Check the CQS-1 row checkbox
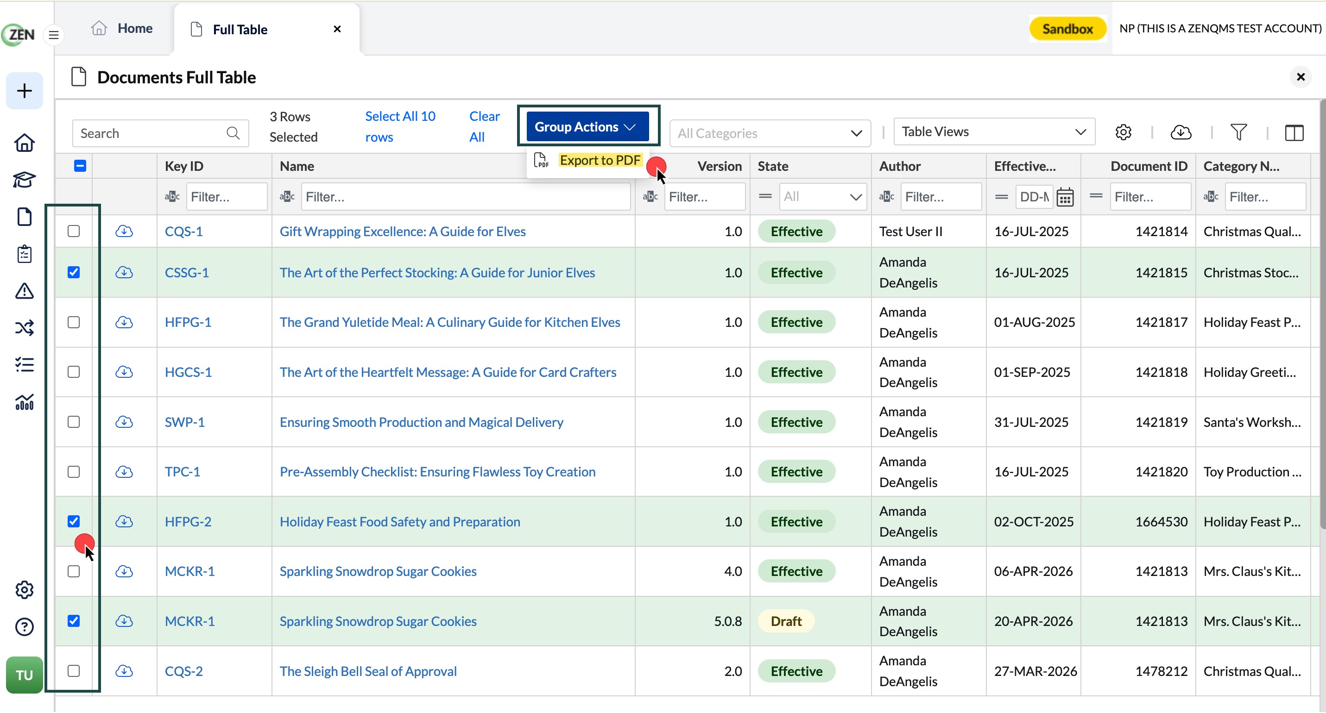 point(74,231)
